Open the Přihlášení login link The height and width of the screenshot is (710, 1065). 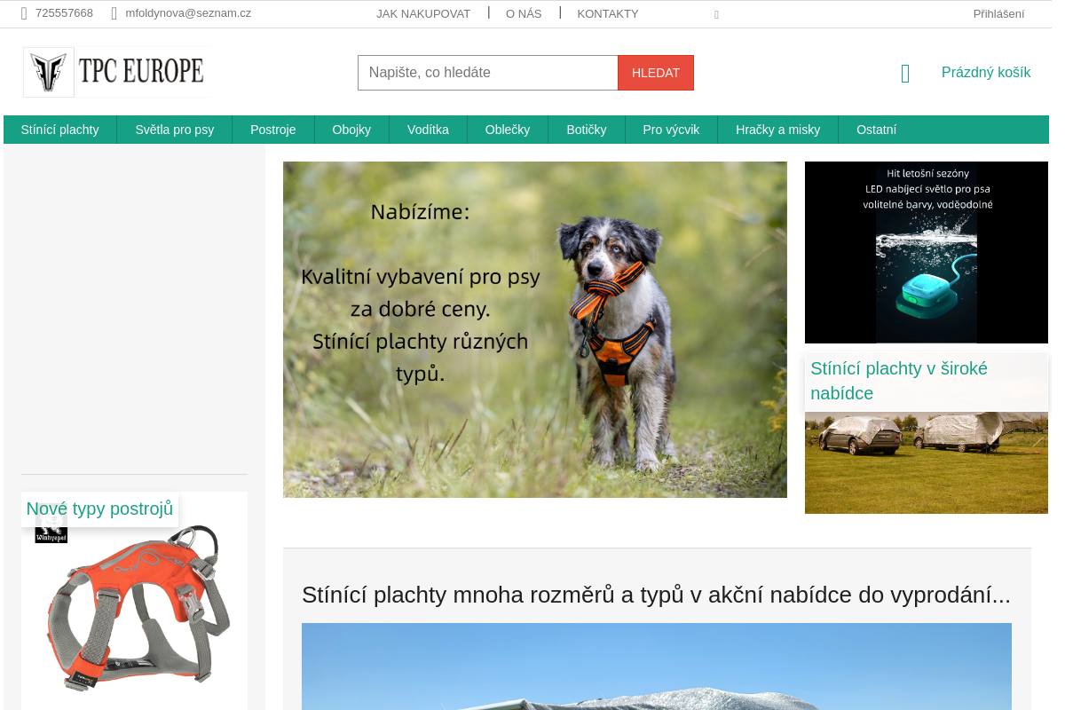click(998, 13)
